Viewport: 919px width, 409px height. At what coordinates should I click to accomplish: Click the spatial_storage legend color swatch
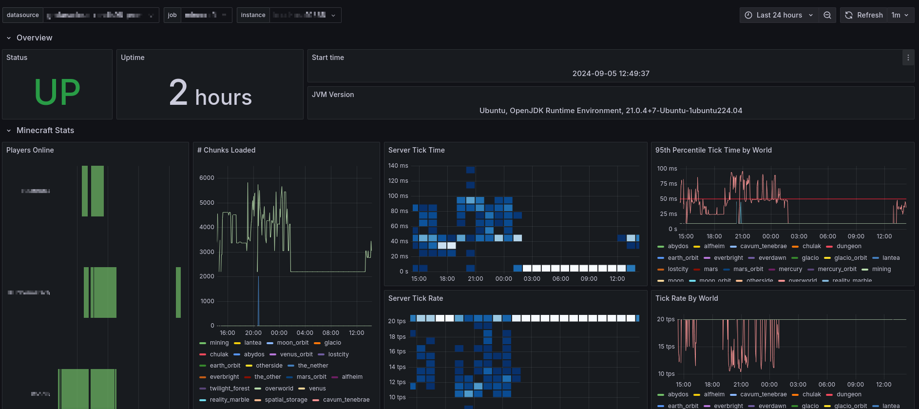[258, 400]
